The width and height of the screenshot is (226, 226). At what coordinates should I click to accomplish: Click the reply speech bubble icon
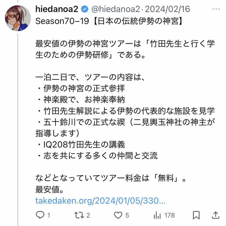[x=40, y=215]
